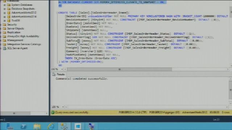
Task: Select the Replication node
Action: [x=14, y=32]
